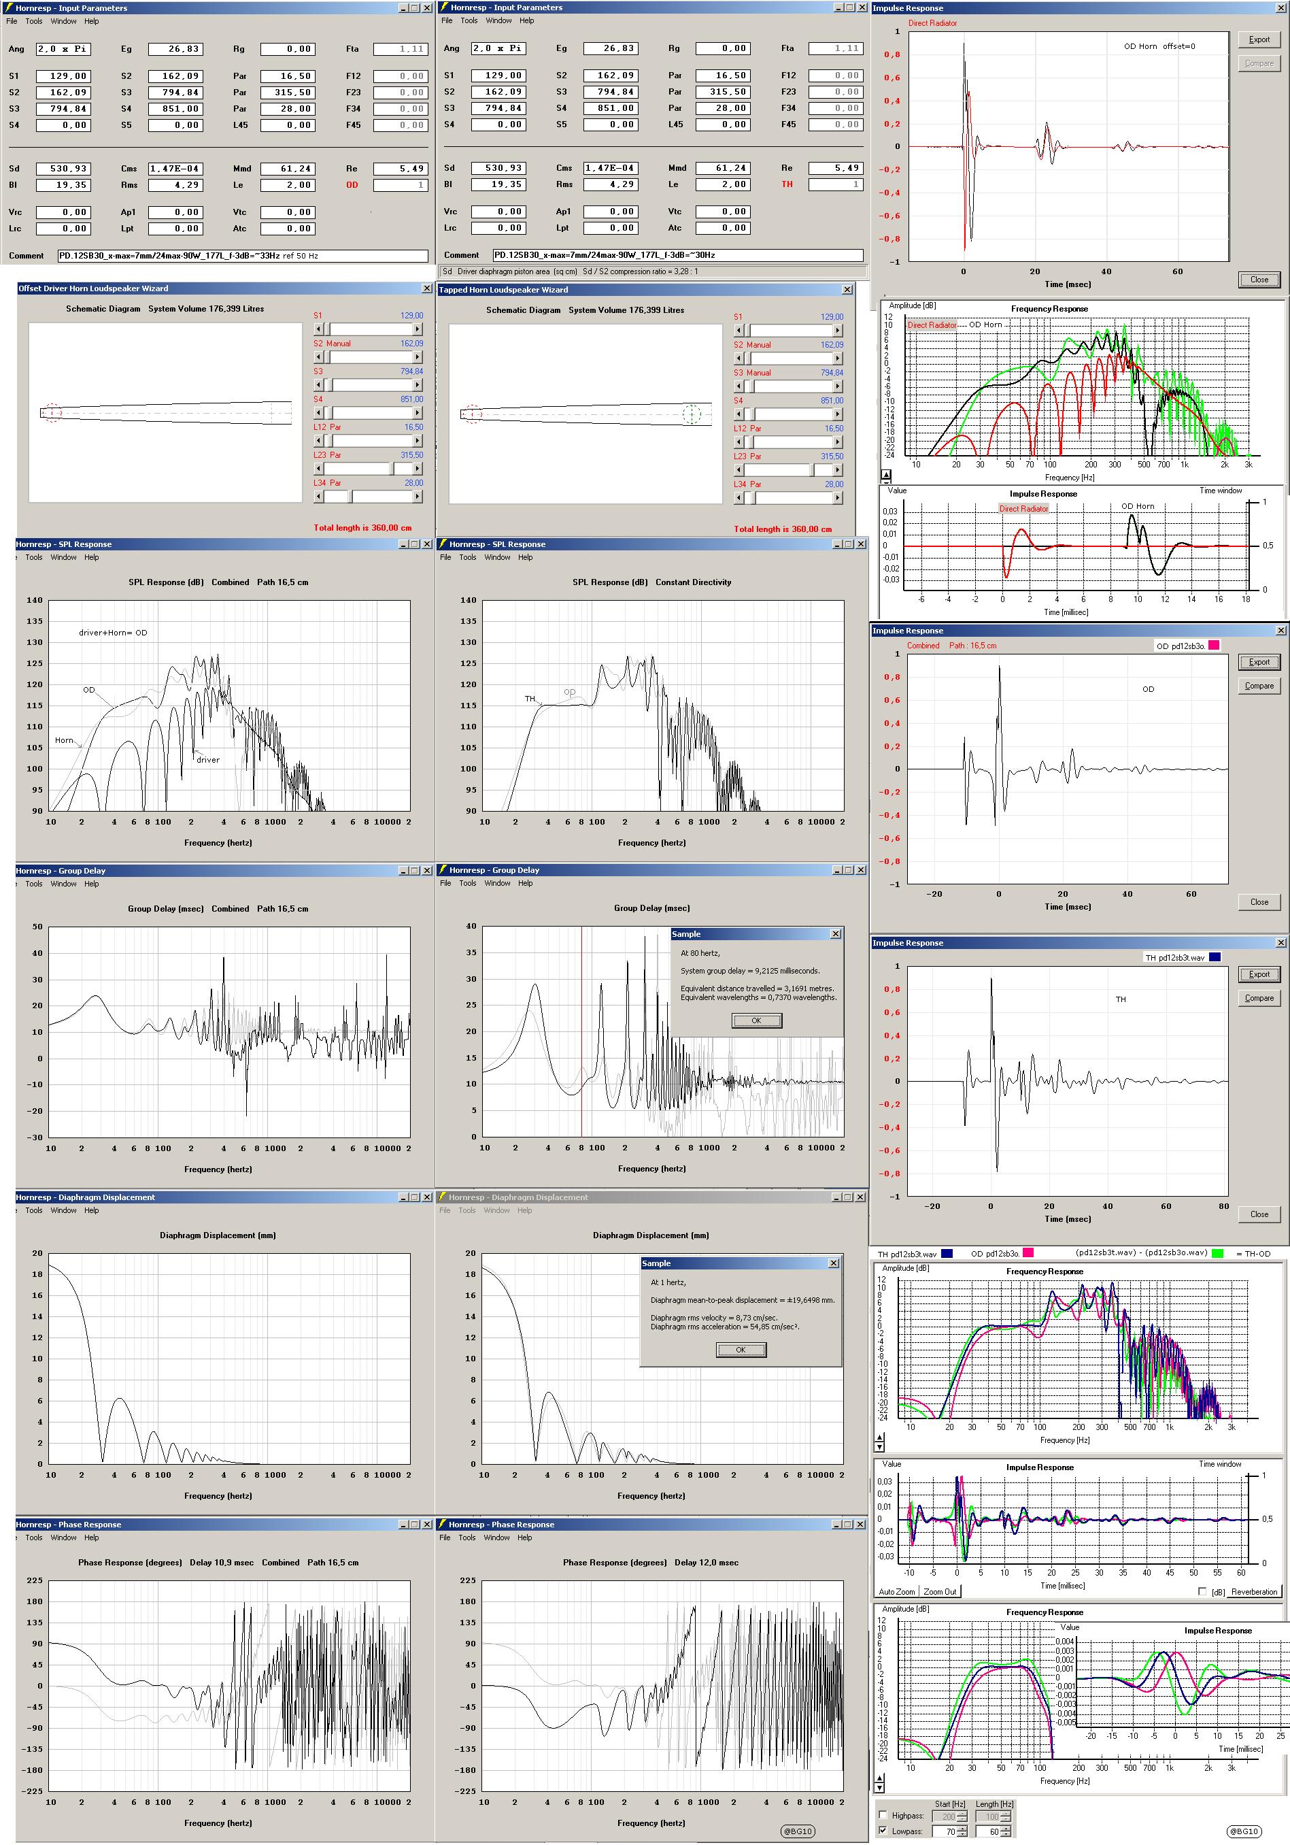The height and width of the screenshot is (1845, 1290).
Task: Click the pink swatch beside OD pd12sb3o in Impulse Response
Action: [x=1213, y=645]
